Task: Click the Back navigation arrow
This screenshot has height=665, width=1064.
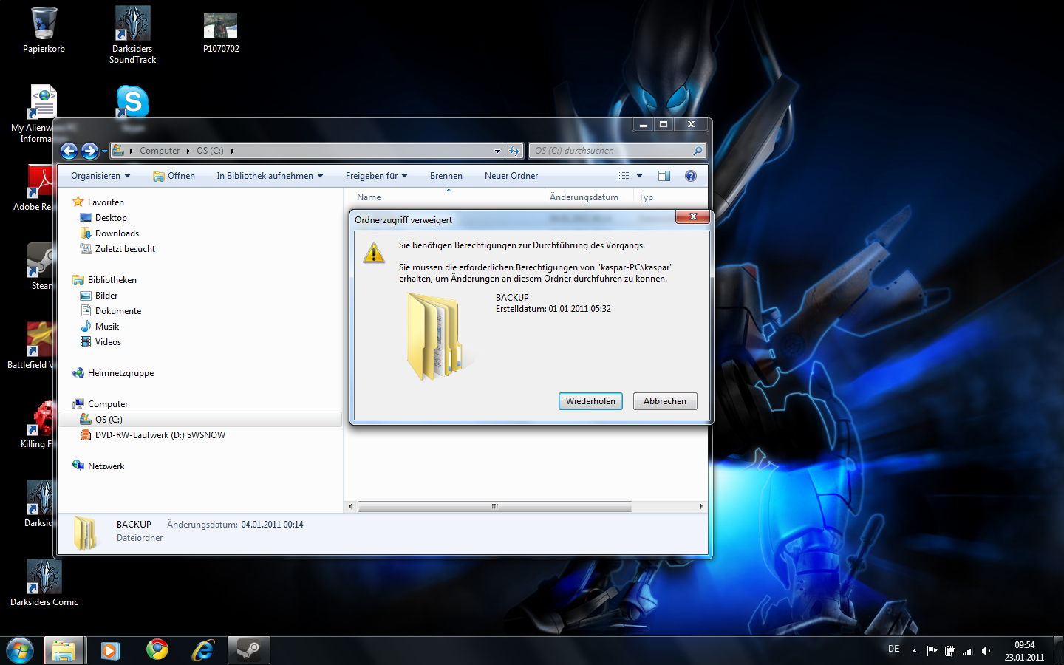Action: point(69,151)
